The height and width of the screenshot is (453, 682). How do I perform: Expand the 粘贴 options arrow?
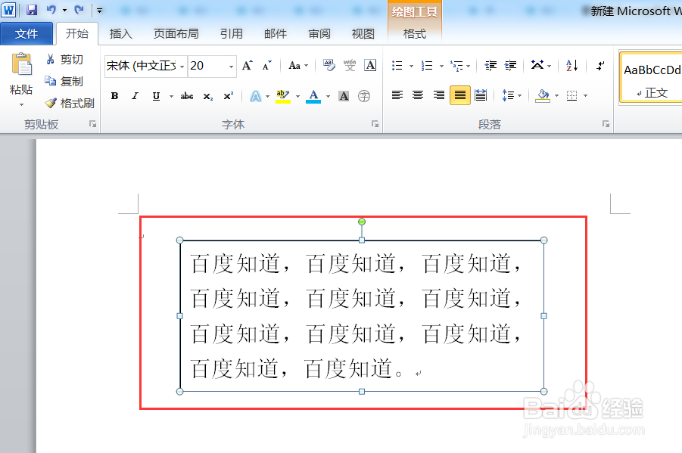(21, 105)
